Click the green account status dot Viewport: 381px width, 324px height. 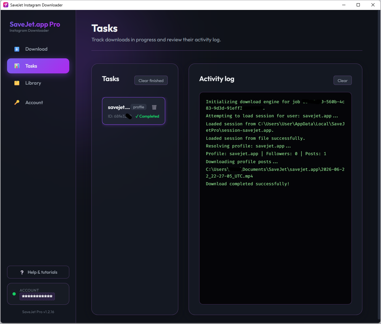pos(14,294)
